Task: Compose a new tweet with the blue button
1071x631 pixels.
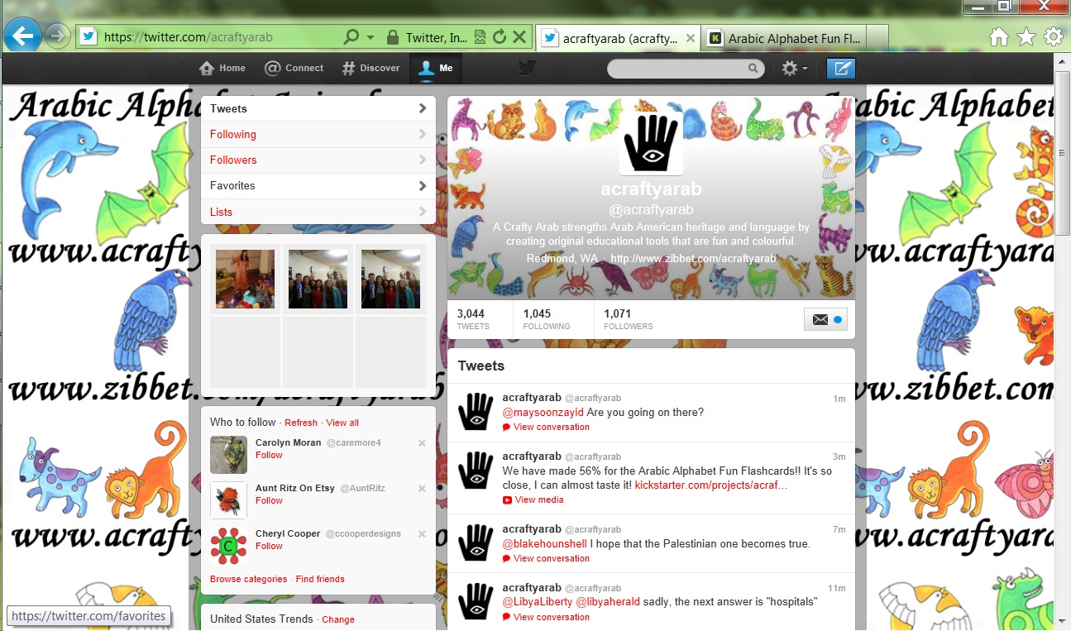Action: click(x=841, y=69)
